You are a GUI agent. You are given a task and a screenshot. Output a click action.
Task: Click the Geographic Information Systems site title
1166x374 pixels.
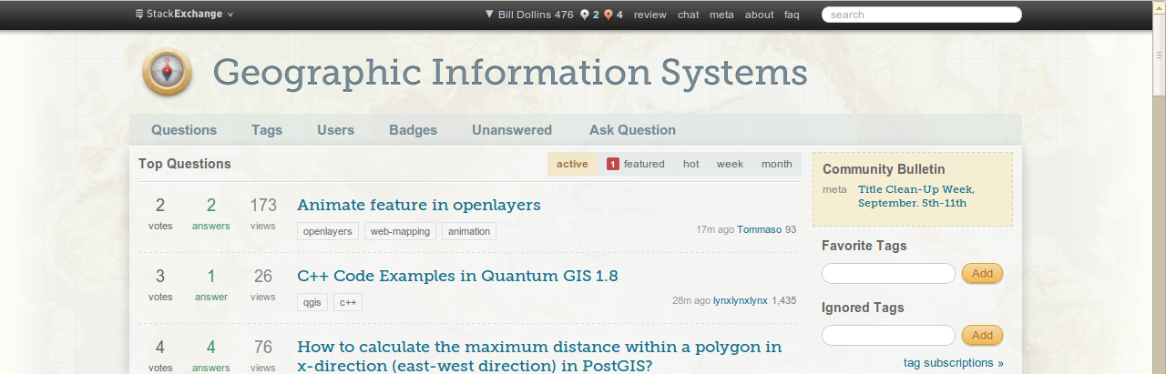pyautogui.click(x=510, y=73)
